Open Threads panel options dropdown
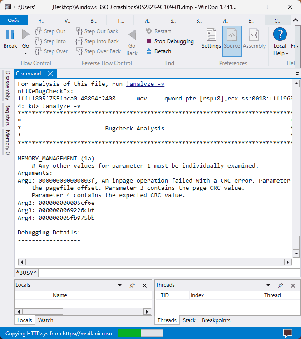 tap(268, 285)
